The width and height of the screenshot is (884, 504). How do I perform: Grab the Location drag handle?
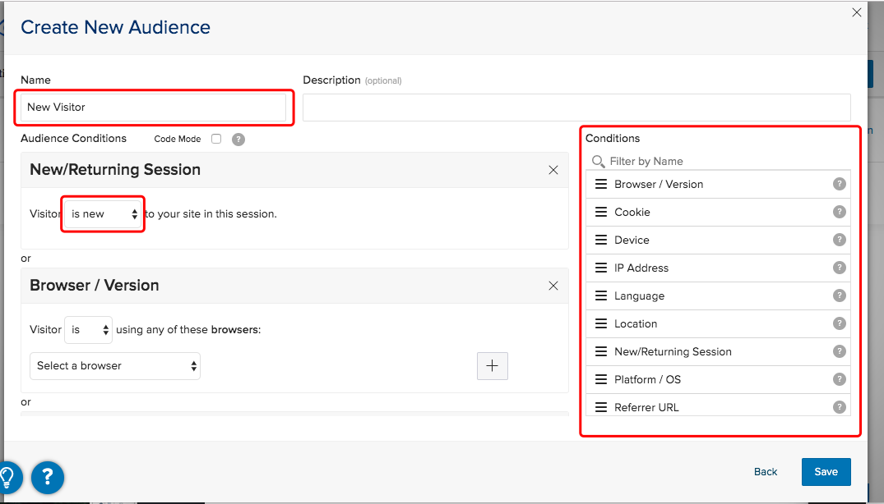click(x=601, y=323)
